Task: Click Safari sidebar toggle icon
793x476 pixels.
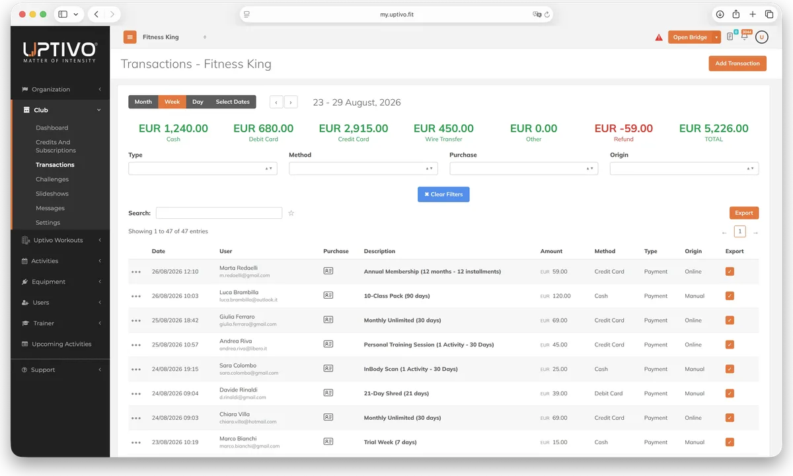Action: pos(63,14)
